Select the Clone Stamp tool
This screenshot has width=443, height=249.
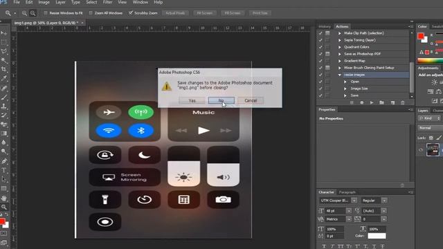pos(3,107)
